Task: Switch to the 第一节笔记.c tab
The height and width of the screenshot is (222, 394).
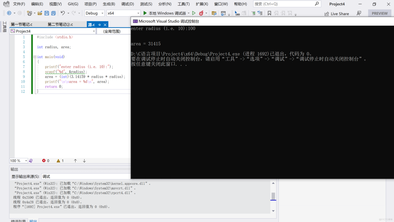Action: pyautogui.click(x=22, y=24)
